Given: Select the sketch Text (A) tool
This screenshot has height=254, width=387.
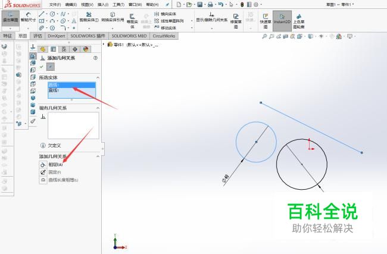Looking at the screenshot, I should [x=74, y=21].
